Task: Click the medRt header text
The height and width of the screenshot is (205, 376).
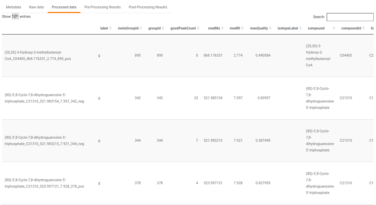Action: coord(235,28)
